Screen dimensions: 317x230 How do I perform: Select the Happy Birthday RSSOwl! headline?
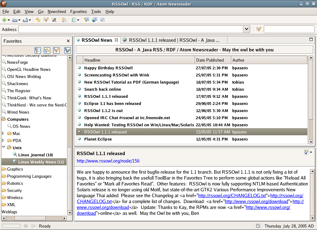click(x=108, y=68)
